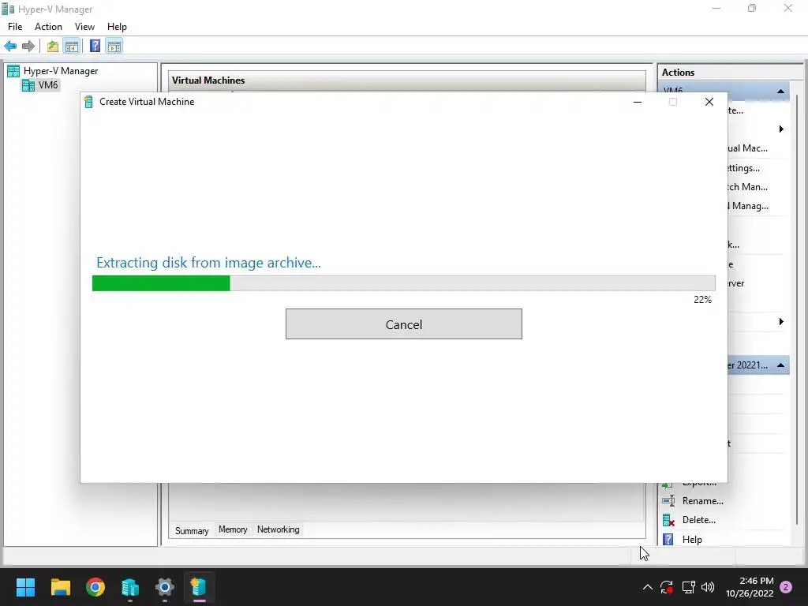Toggle the Show/Hide Action Pane icon
808x606 pixels.
coord(114,47)
